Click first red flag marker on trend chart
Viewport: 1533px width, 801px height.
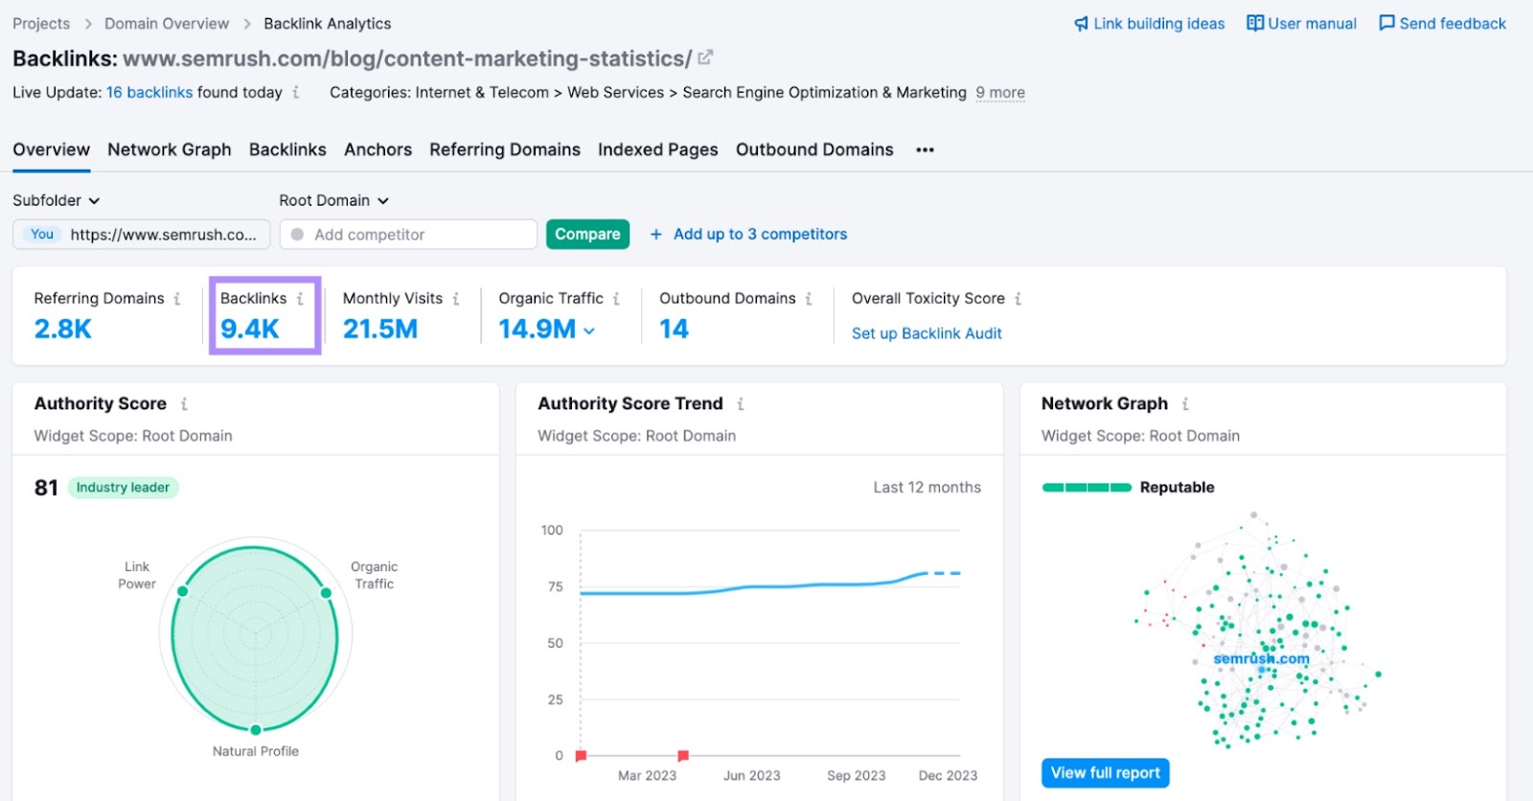581,756
